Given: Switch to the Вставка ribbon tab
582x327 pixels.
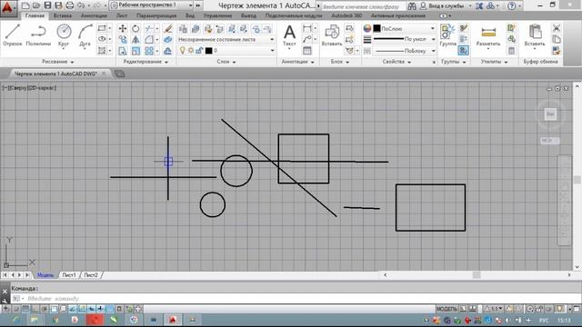Looking at the screenshot, I should [63, 15].
